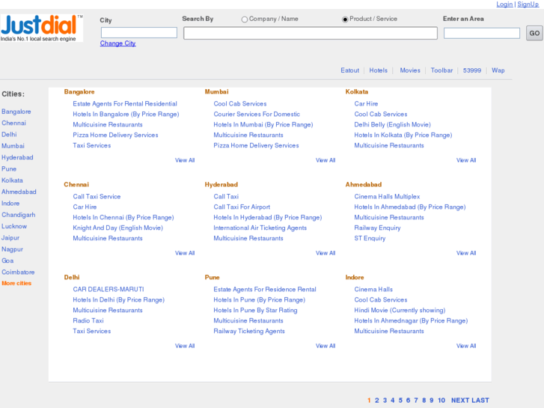Viewport: 544px width, 408px height.
Task: Open Courier Services For Domestic
Action: pyautogui.click(x=257, y=115)
